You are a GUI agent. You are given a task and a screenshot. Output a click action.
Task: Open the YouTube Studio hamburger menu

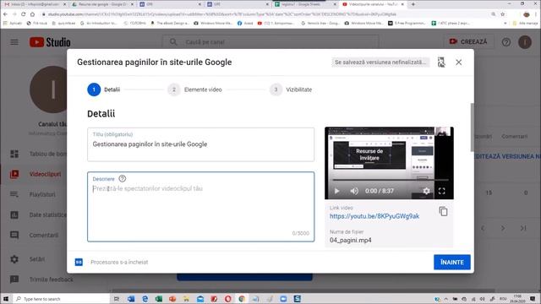(14, 42)
